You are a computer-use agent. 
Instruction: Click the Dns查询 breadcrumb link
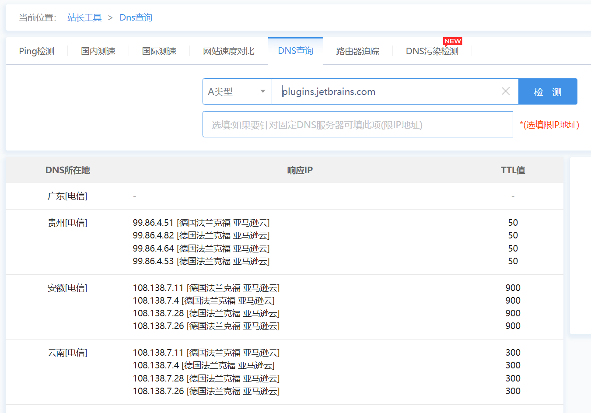click(136, 17)
